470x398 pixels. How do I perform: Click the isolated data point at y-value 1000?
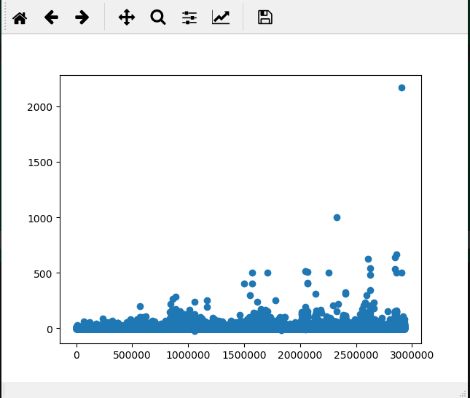(337, 217)
